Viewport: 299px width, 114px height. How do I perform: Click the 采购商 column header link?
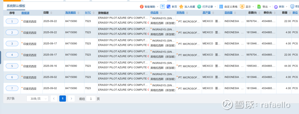[x=181, y=13]
